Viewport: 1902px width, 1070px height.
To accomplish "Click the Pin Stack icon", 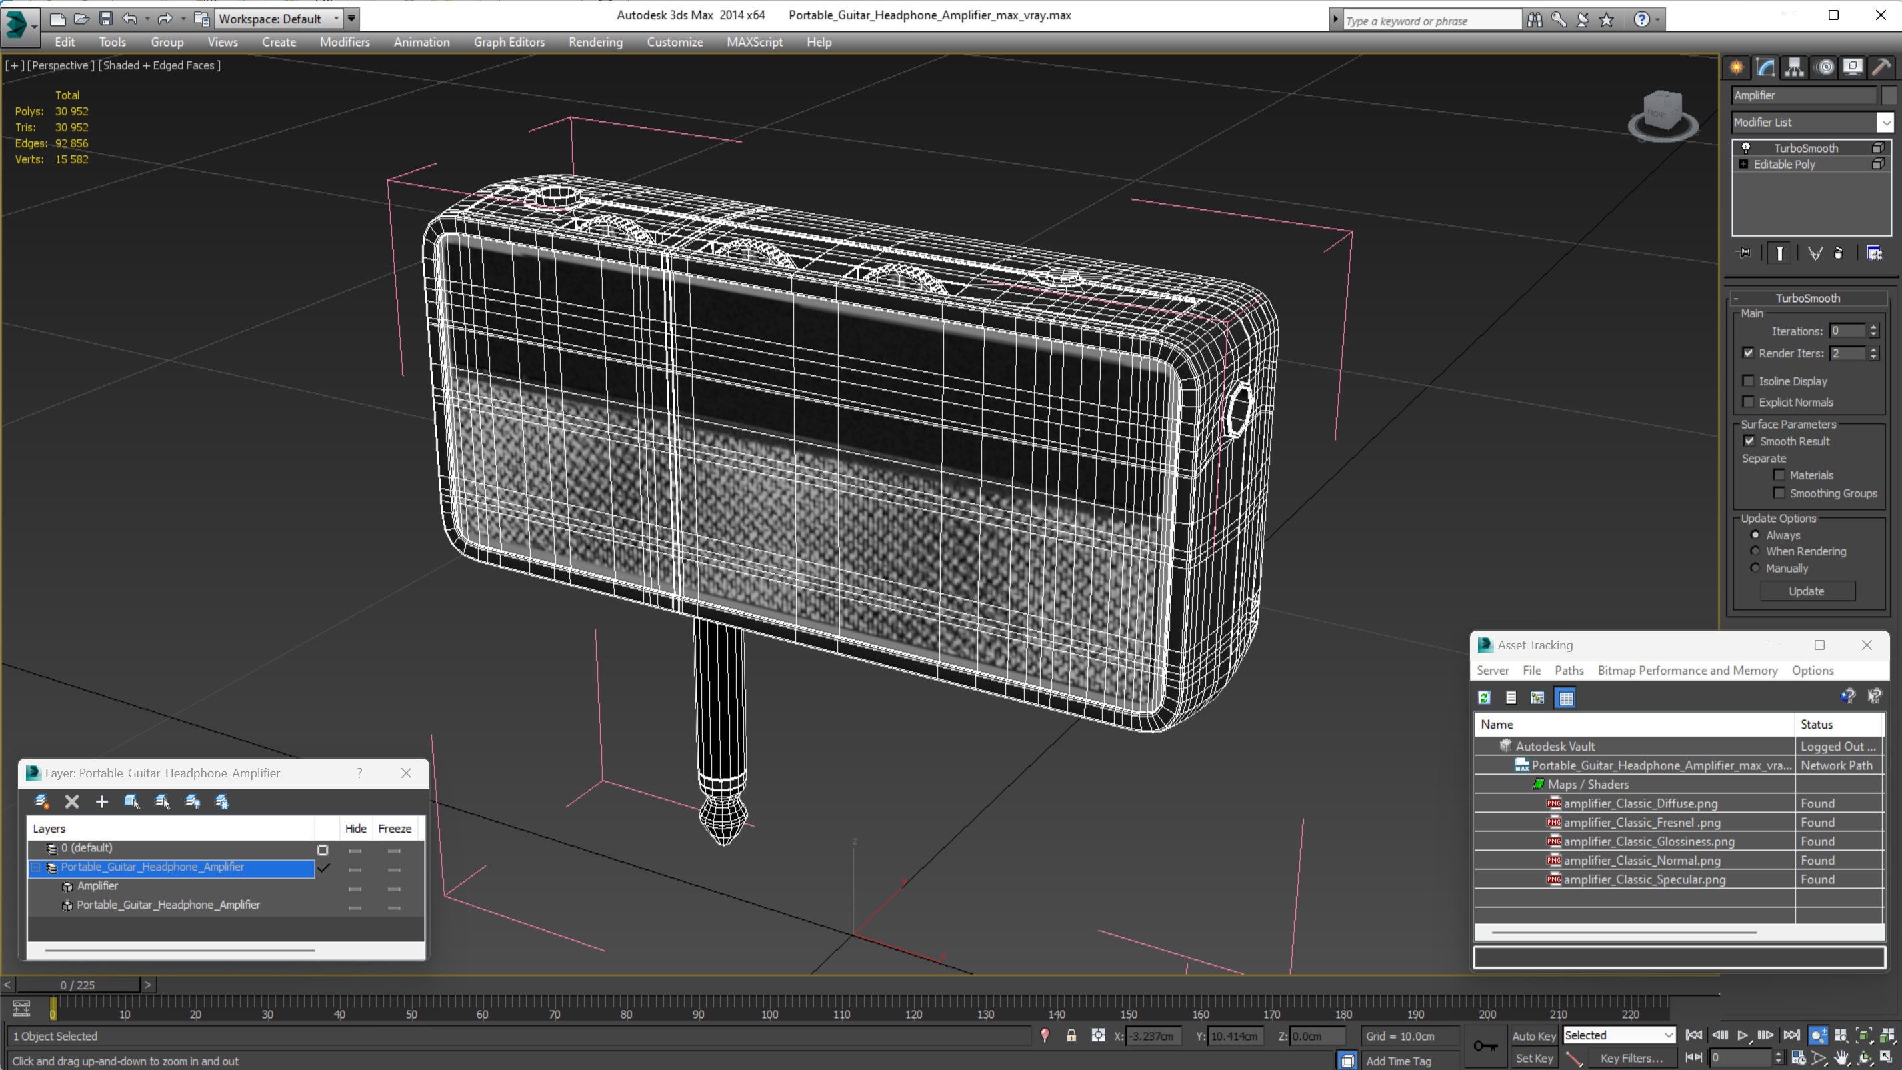I will coord(1744,253).
